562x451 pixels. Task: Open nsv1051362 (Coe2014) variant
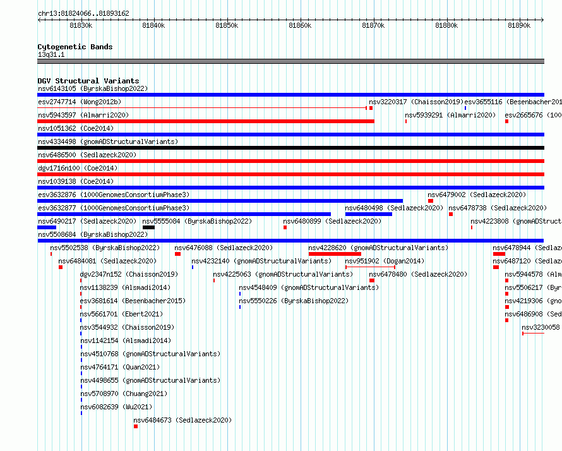[76, 128]
